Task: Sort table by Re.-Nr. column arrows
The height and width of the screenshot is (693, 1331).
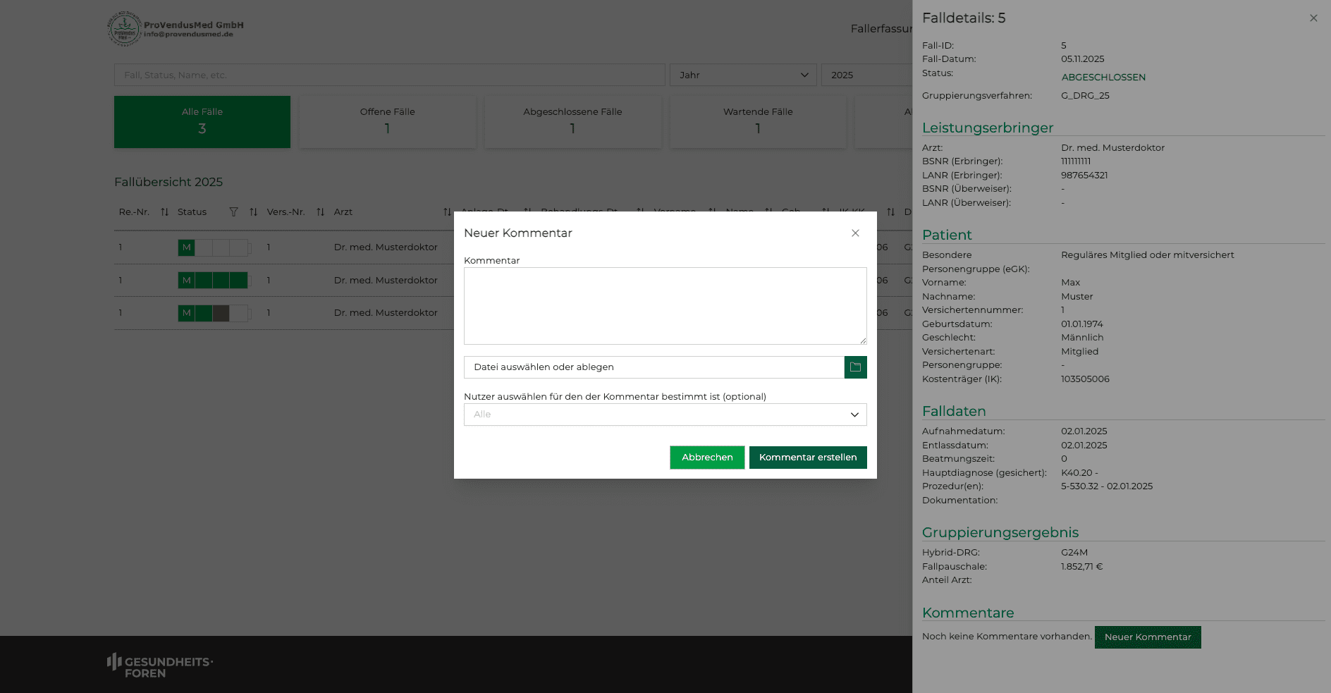Action: [x=164, y=212]
